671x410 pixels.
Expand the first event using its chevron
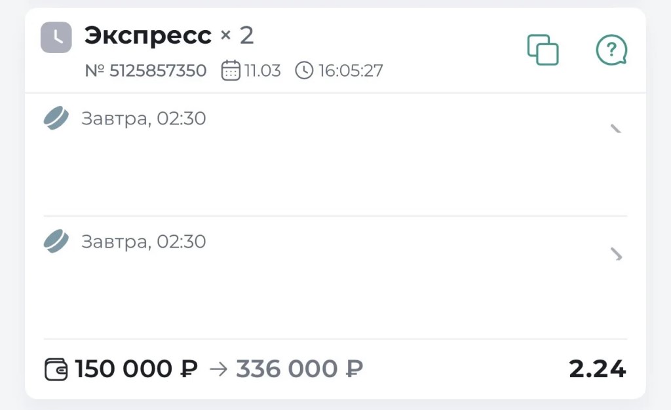coord(616,128)
